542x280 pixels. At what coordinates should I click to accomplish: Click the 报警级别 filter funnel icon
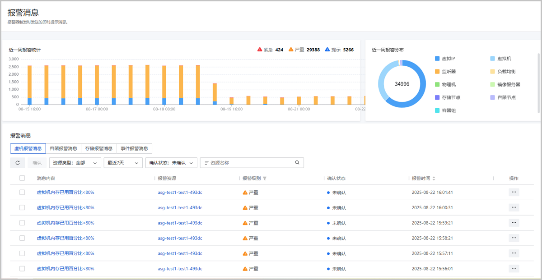(265, 179)
